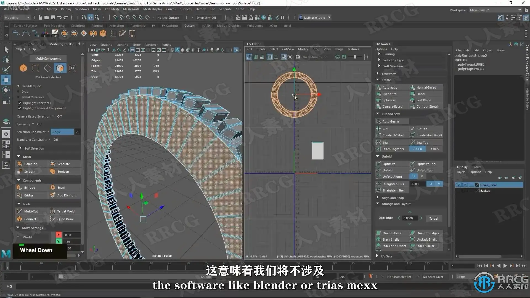Click the Unfold button
The height and width of the screenshot is (298, 530).
coord(387,170)
